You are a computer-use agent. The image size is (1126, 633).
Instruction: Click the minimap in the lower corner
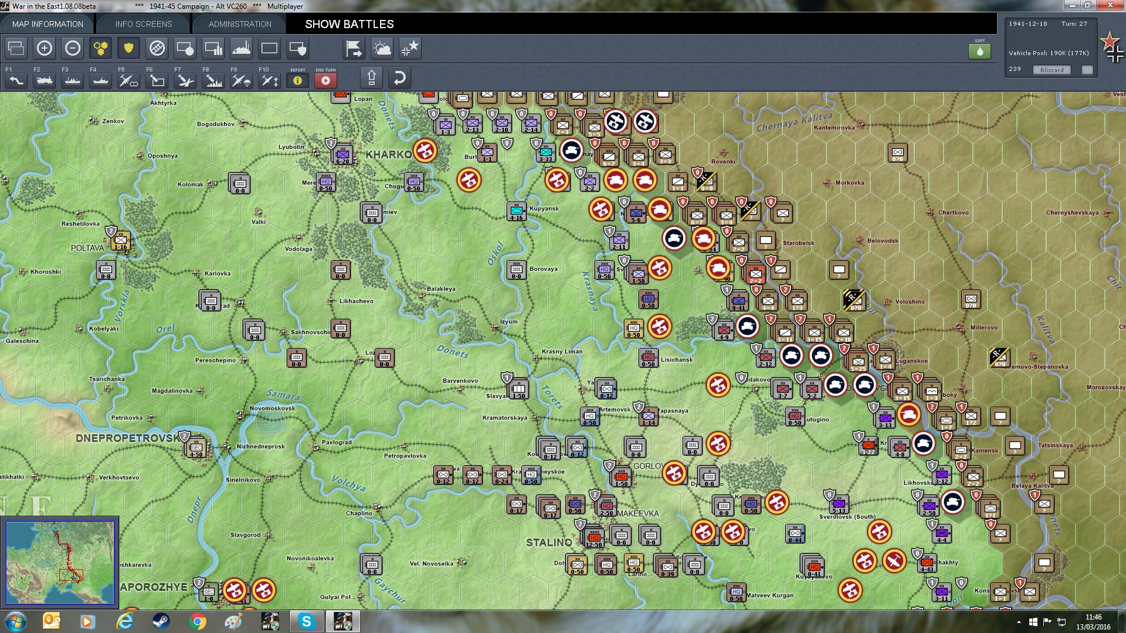60,563
